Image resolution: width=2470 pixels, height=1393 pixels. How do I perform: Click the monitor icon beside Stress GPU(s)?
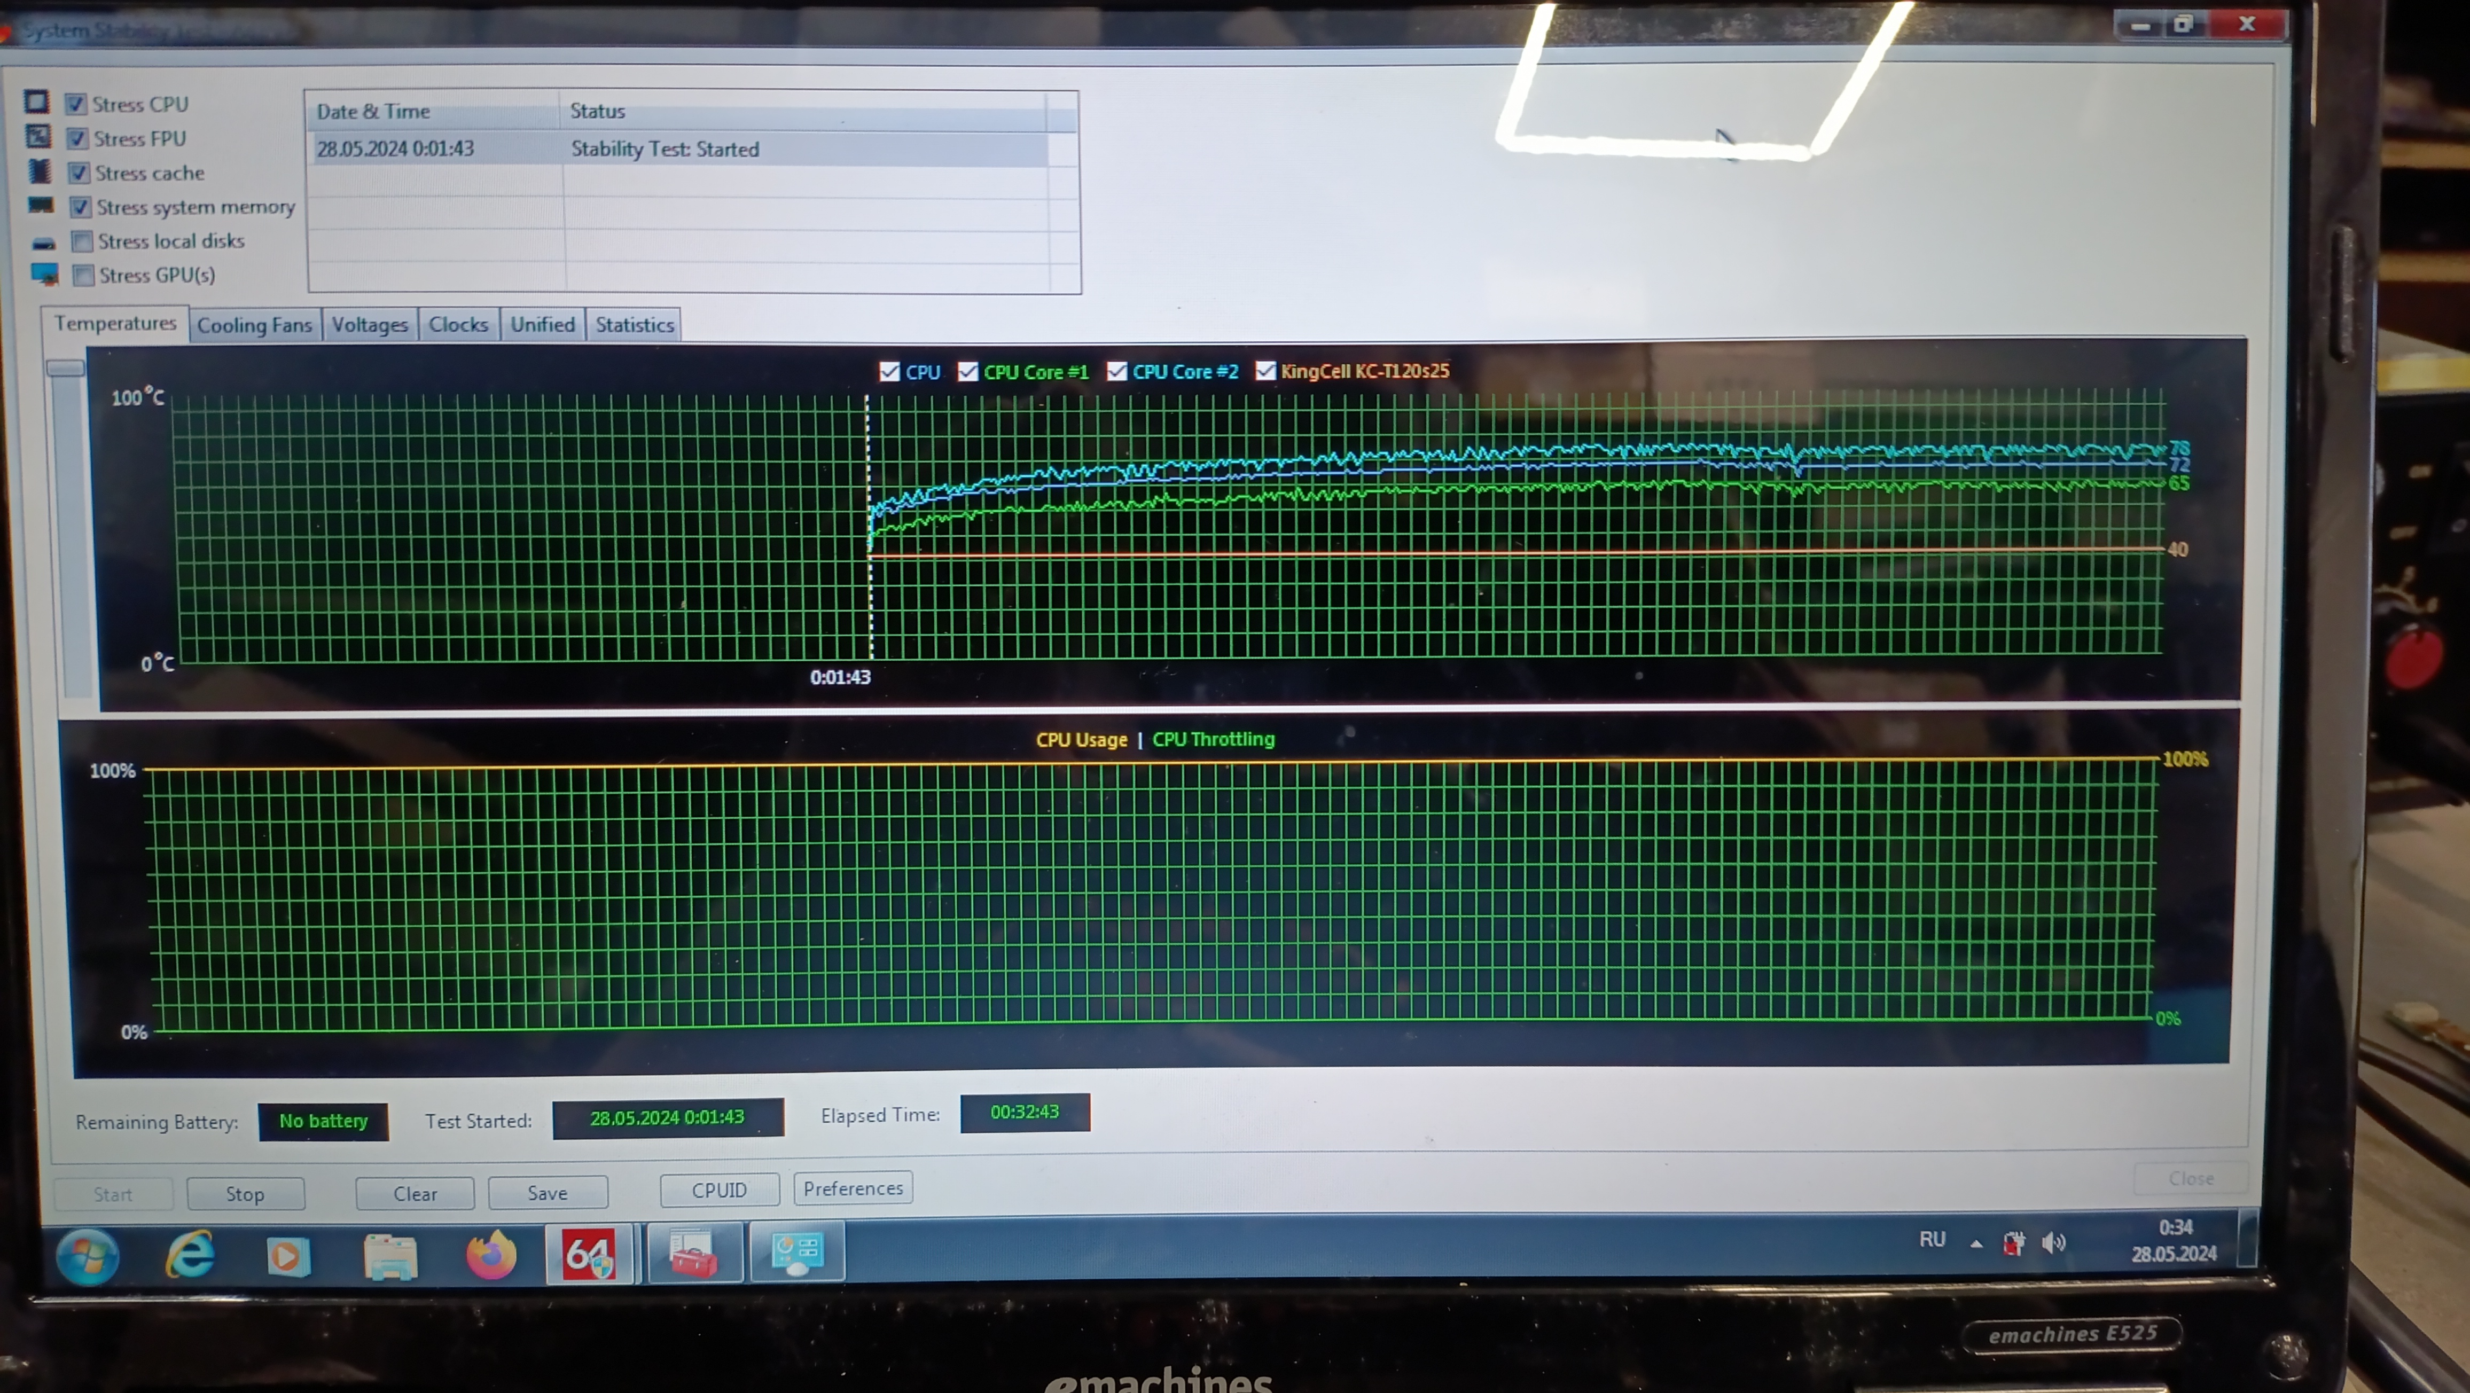point(45,274)
